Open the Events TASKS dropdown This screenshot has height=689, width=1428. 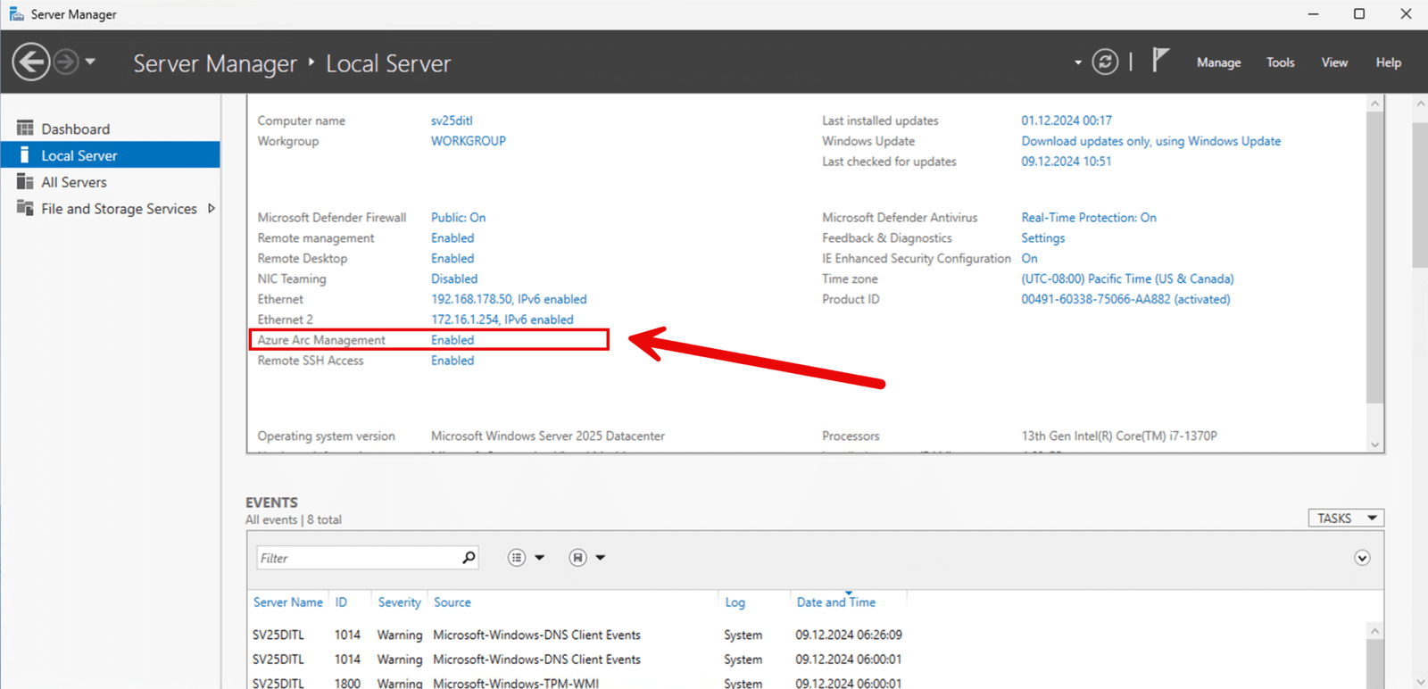pos(1346,519)
